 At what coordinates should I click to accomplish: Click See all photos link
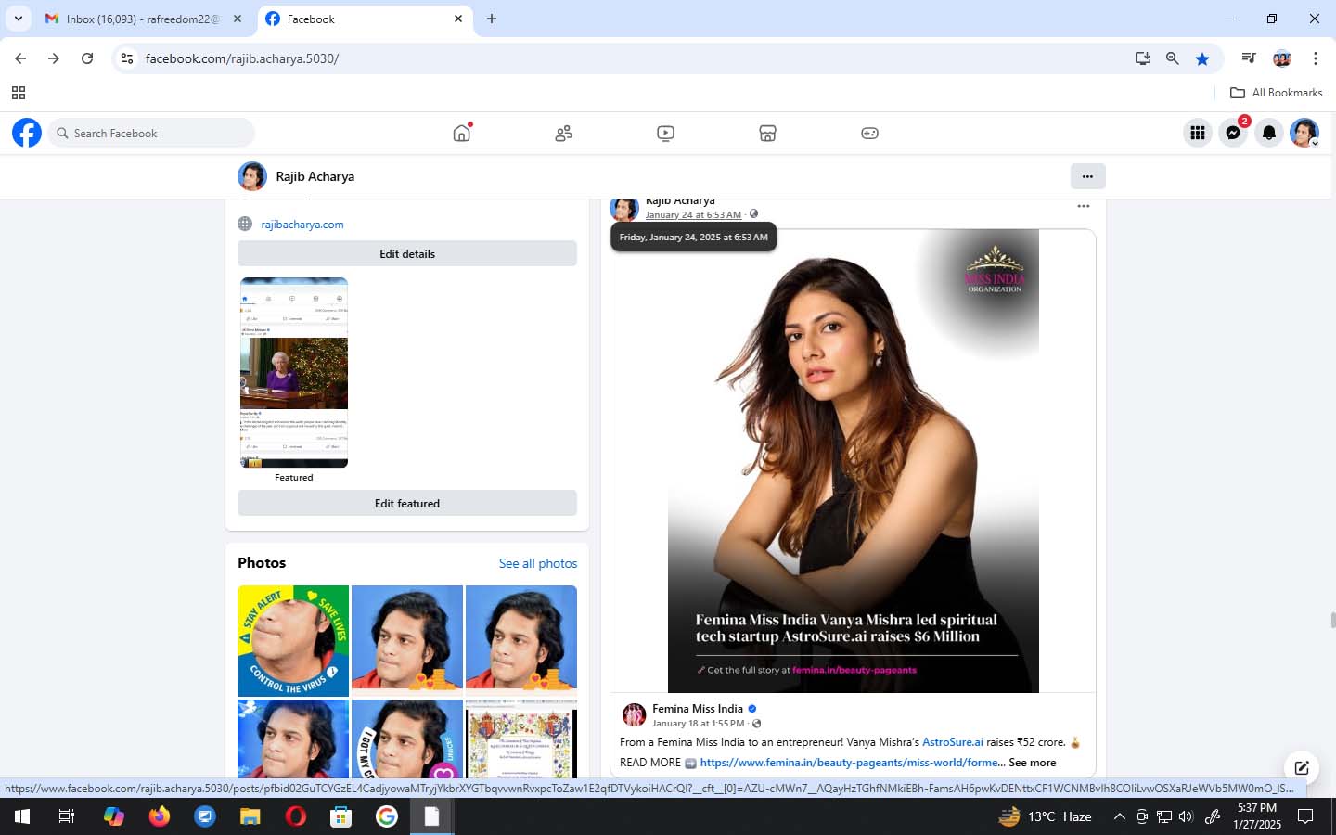pos(538,563)
